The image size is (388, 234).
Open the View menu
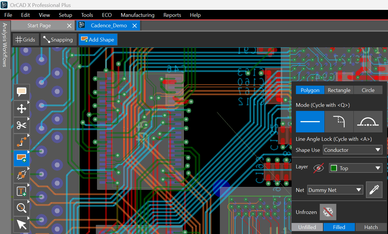coord(44,15)
